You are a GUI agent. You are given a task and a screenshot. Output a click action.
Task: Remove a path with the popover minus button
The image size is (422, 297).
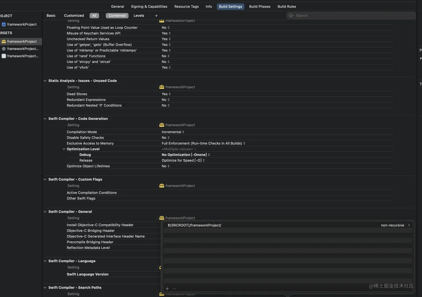[x=174, y=289]
